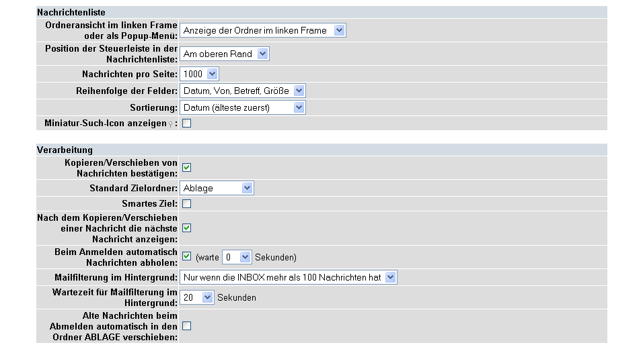Click the miniature search icon next to Miniatur-Such-Icon label
The image size is (643, 351).
point(171,124)
